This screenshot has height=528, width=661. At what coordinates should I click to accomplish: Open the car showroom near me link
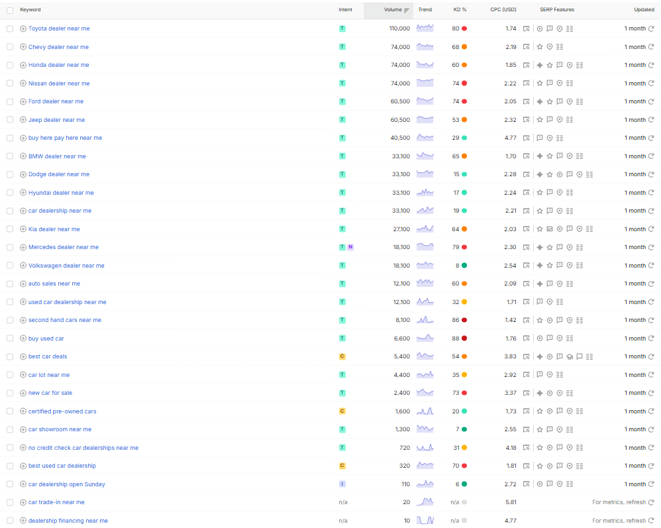pos(60,429)
